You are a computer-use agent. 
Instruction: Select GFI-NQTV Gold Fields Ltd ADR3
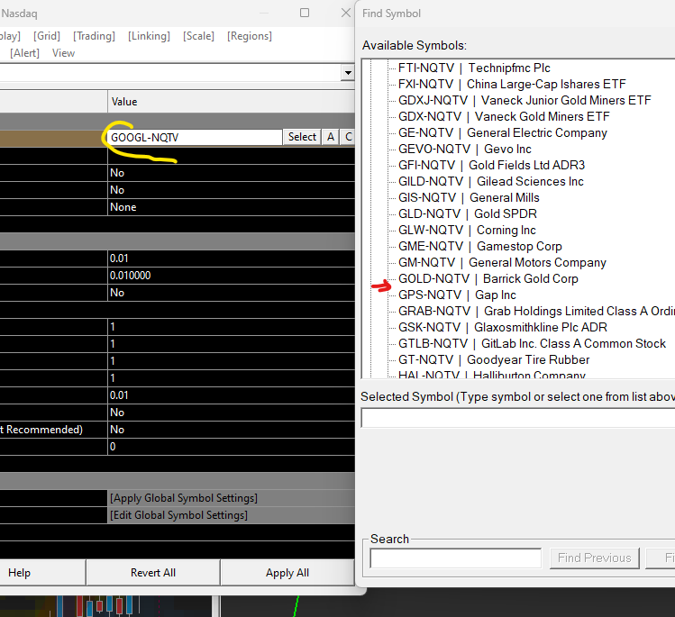click(x=491, y=165)
